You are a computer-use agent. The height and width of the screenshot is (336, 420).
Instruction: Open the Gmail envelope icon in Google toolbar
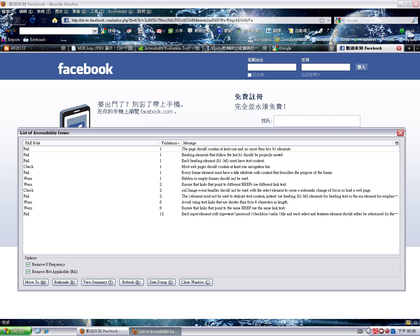coord(159,31)
